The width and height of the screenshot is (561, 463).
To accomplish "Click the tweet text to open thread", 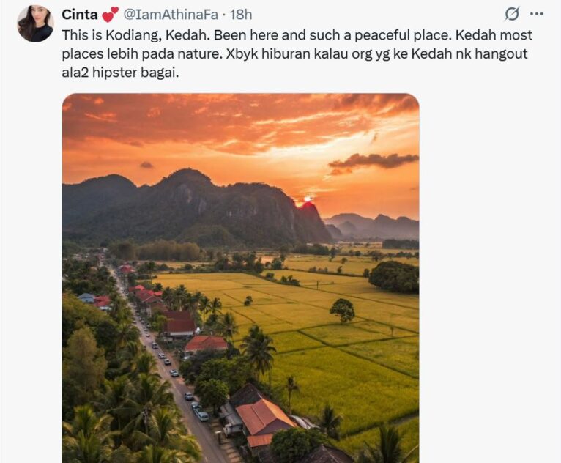I will tap(297, 54).
